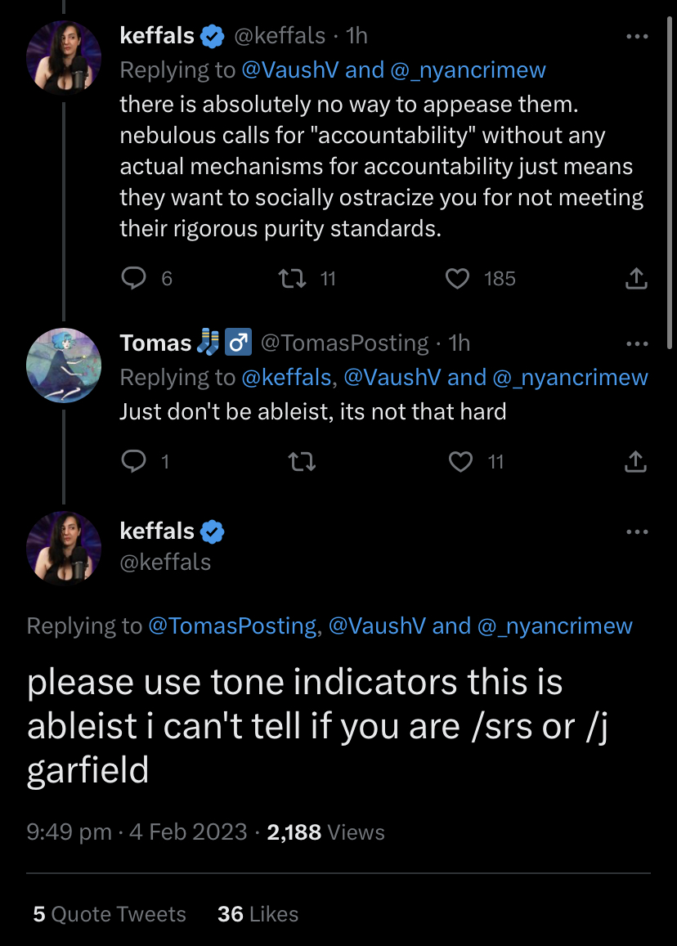
Task: View Tomas' profile avatar
Action: click(63, 365)
